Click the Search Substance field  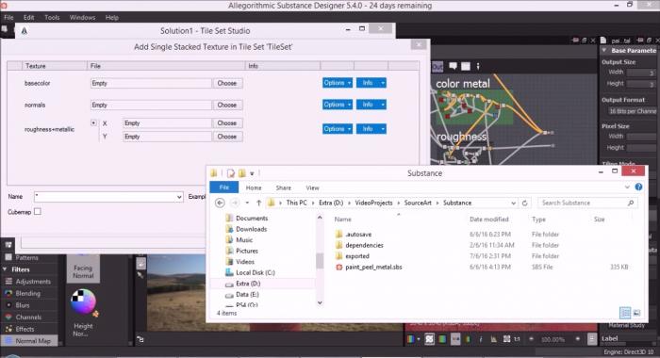click(587, 203)
